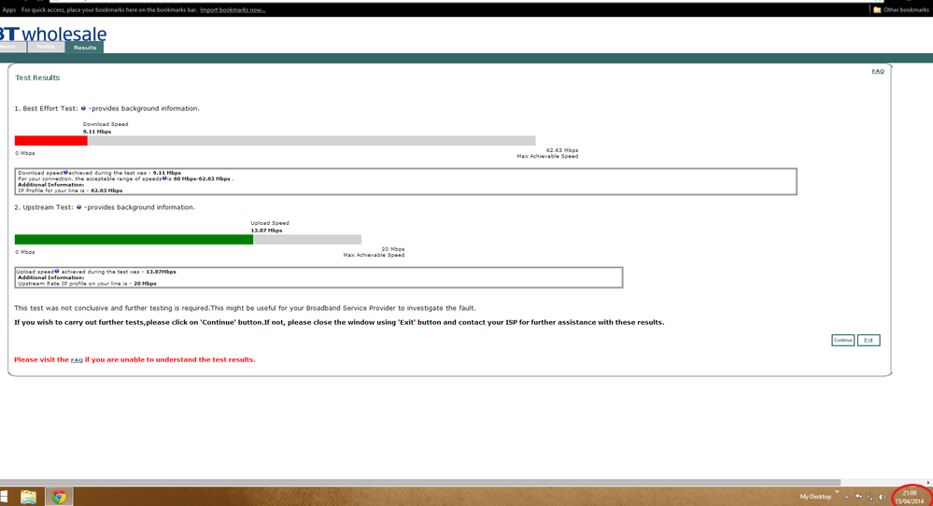The height and width of the screenshot is (506, 933).
Task: Open FAQ link in red notice
Action: [x=77, y=359]
